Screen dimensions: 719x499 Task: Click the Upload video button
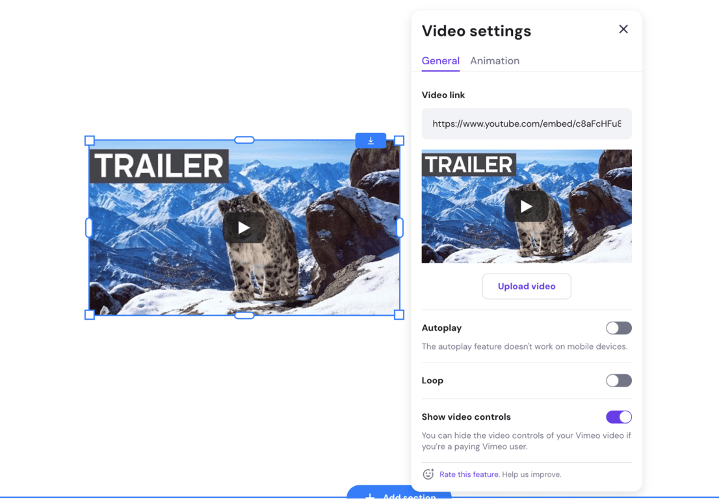tap(527, 286)
